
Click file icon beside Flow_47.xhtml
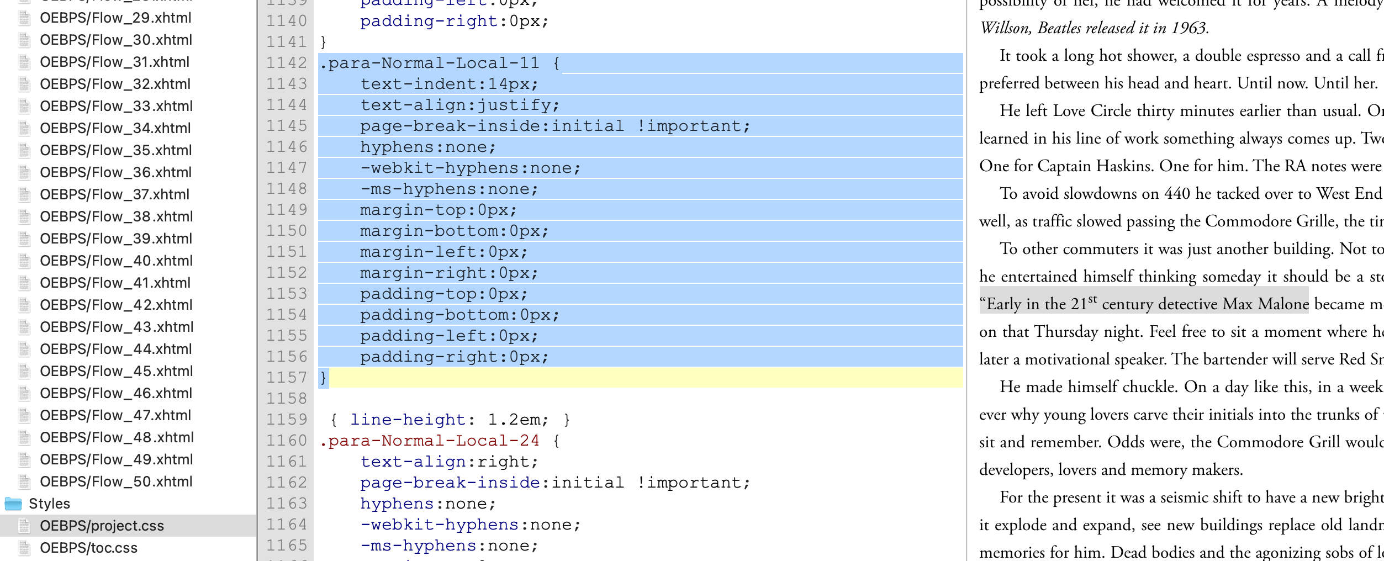24,415
